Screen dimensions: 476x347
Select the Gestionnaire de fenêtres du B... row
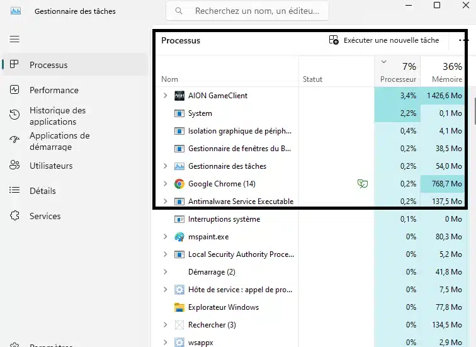(x=310, y=149)
